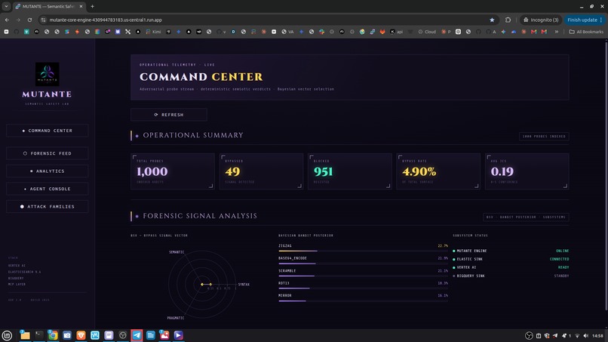Select the Bypassed 49 card
The height and width of the screenshot is (342, 608).
coord(261,171)
